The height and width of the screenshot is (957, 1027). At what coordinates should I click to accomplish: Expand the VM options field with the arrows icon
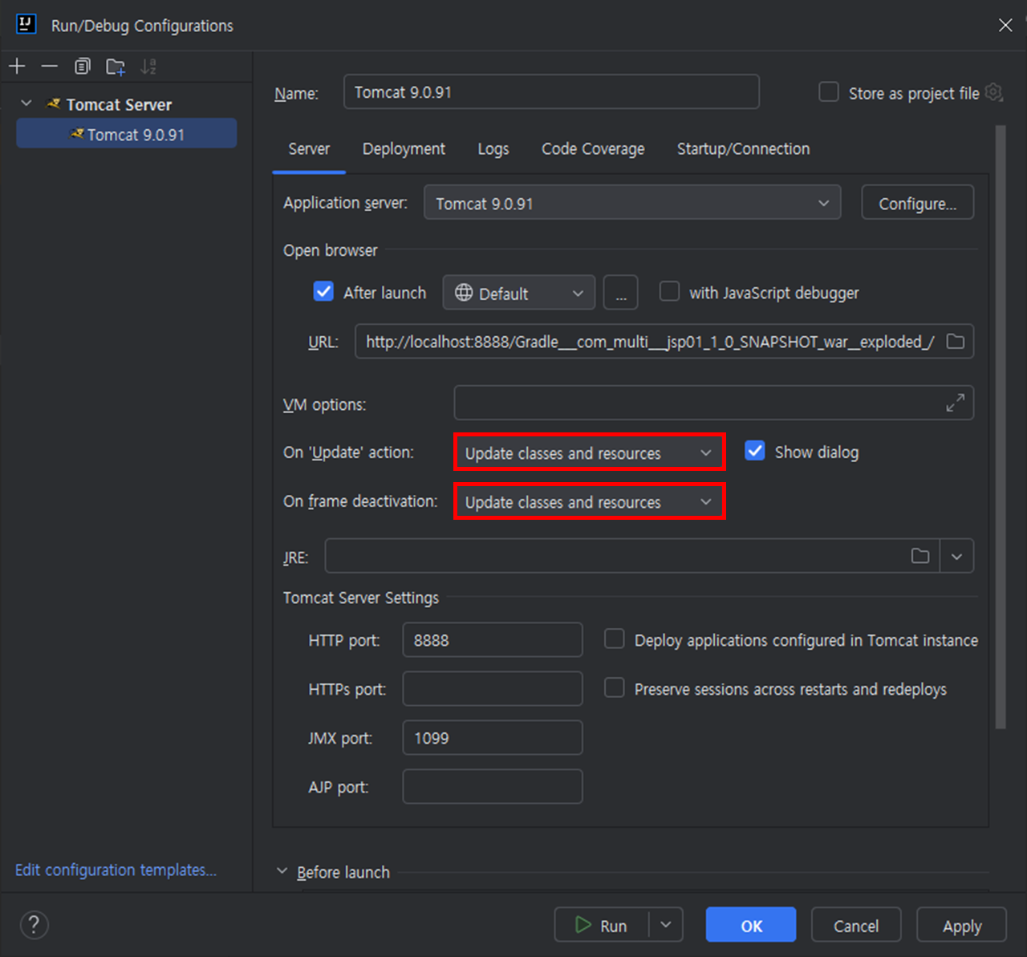pyautogui.click(x=955, y=403)
